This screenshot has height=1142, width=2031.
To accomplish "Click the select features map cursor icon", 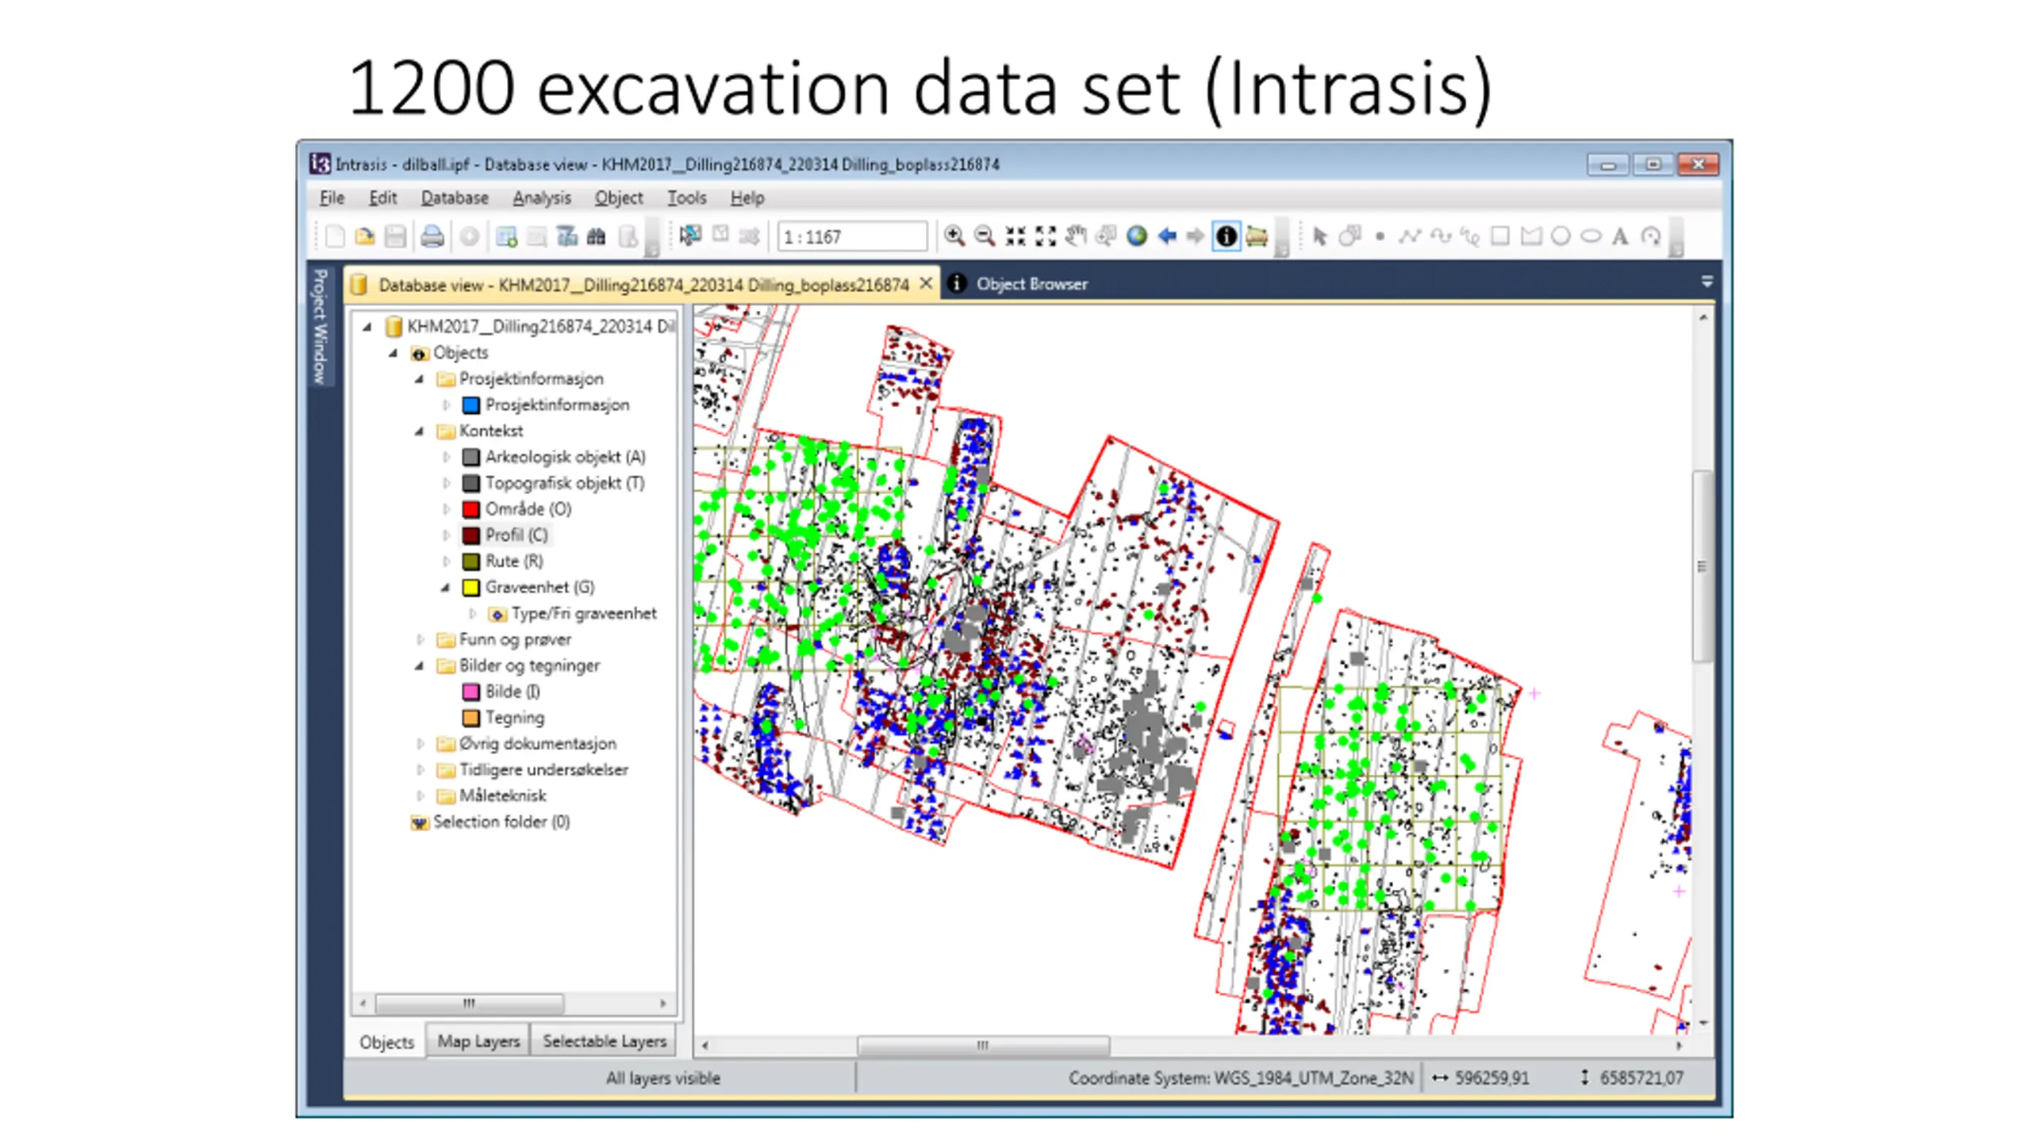I will click(x=690, y=236).
